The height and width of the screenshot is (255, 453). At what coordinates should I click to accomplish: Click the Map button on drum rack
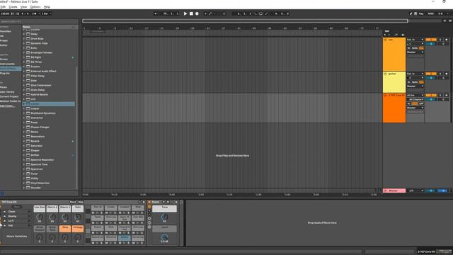[x=81, y=202]
